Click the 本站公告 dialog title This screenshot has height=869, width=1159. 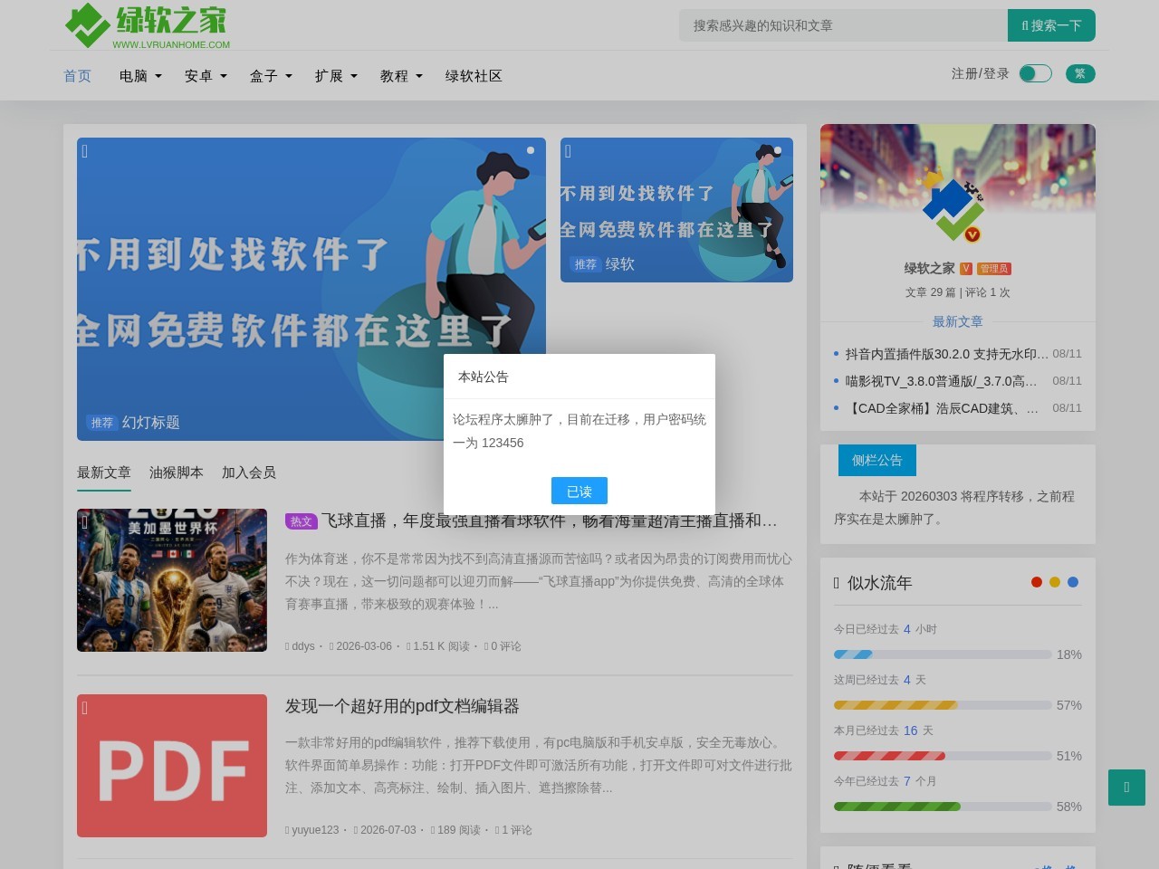pos(484,377)
